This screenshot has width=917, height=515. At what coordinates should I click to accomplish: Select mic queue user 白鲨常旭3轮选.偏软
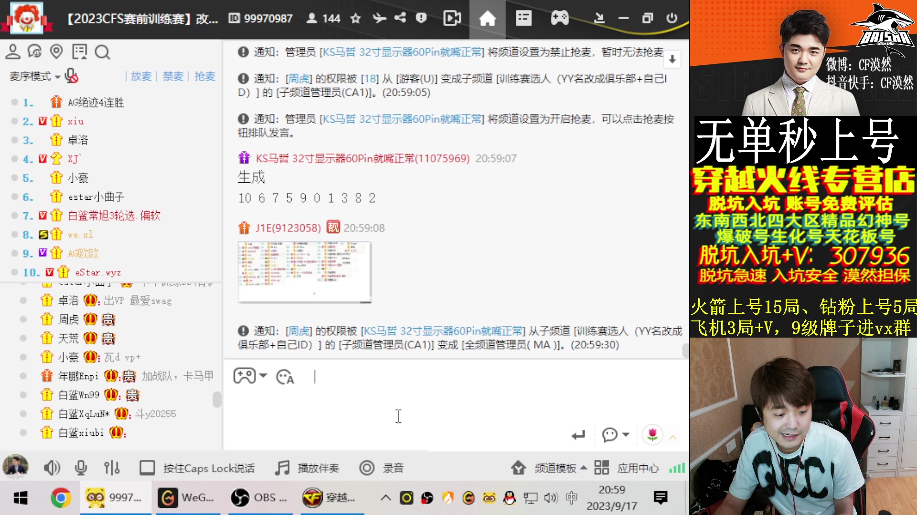tap(114, 216)
